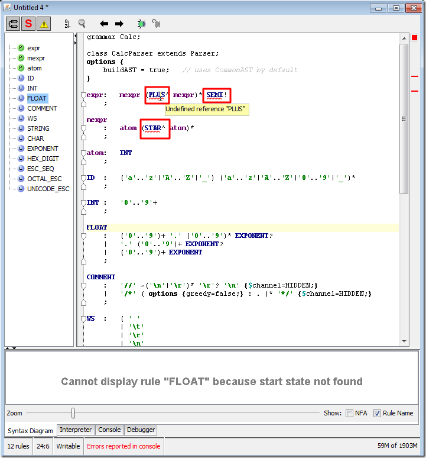Select the WS rule in tree

pyautogui.click(x=32, y=118)
